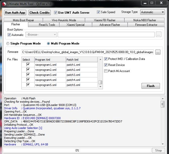
Task: Click the firmware folder browse button
Action: click(x=158, y=52)
